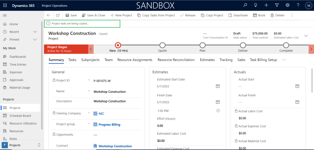Image resolution: width=314 pixels, height=150 pixels.
Task: Click Copy Tasks from Project
Action: pyautogui.click(x=156, y=15)
